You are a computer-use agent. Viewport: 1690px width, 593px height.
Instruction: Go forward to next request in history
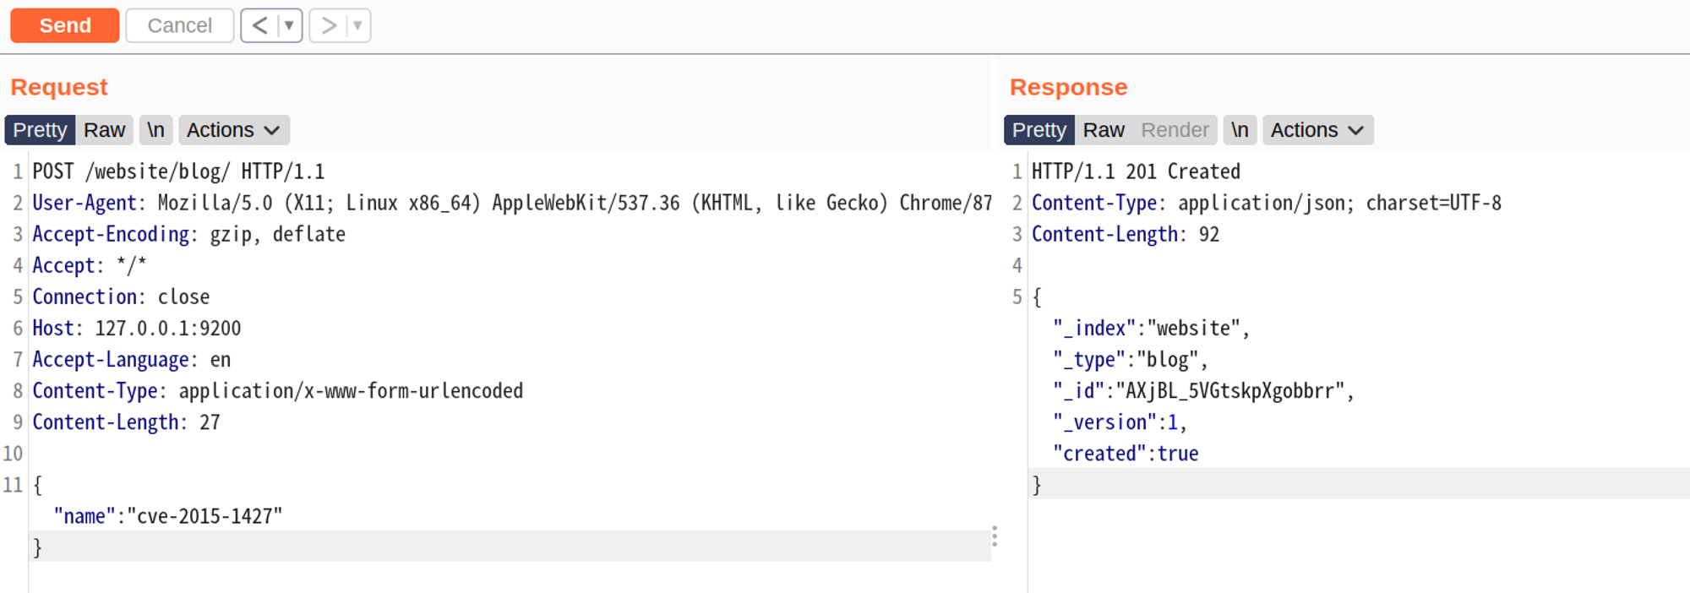pyautogui.click(x=329, y=25)
